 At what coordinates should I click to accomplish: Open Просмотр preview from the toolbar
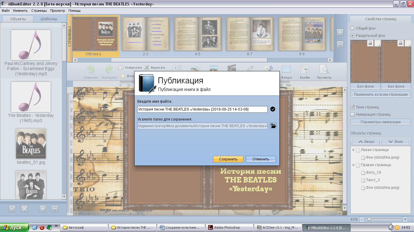pyautogui.click(x=324, y=69)
